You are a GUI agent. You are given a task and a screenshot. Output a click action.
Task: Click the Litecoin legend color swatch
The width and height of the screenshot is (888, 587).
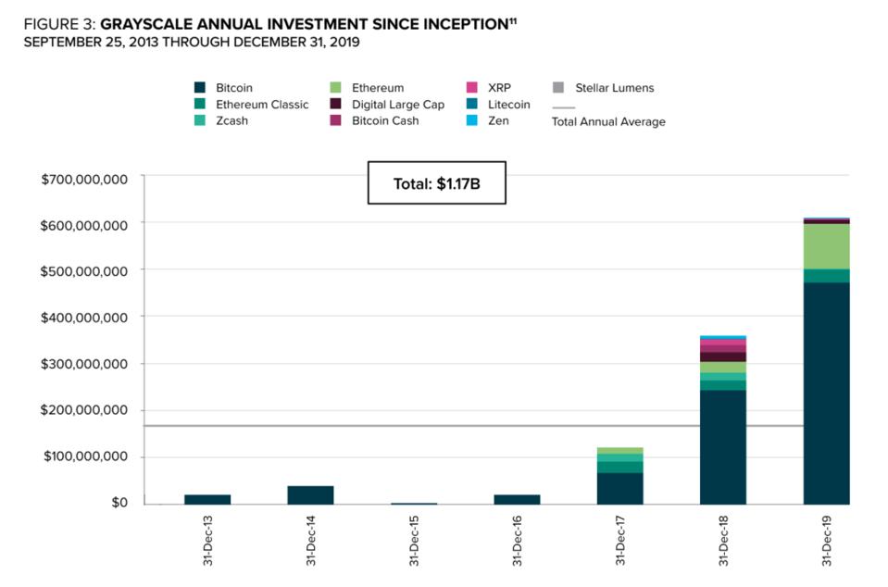471,104
